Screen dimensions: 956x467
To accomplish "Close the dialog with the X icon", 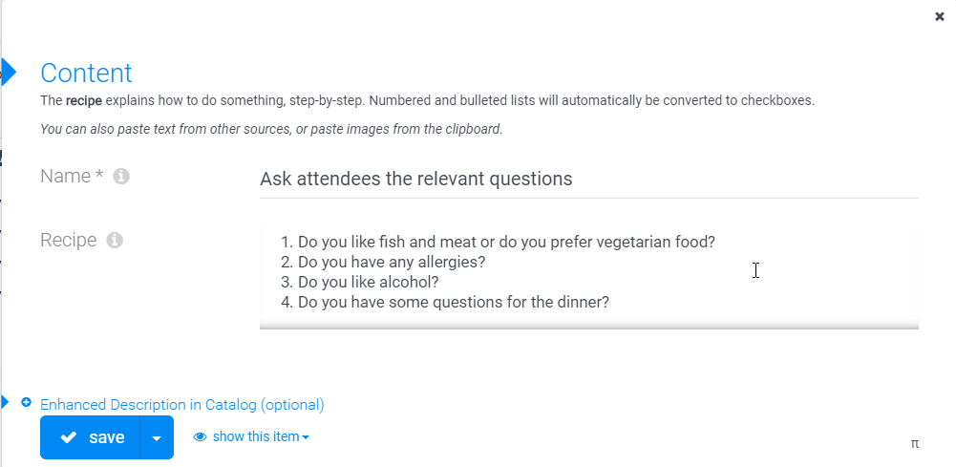I will (940, 16).
